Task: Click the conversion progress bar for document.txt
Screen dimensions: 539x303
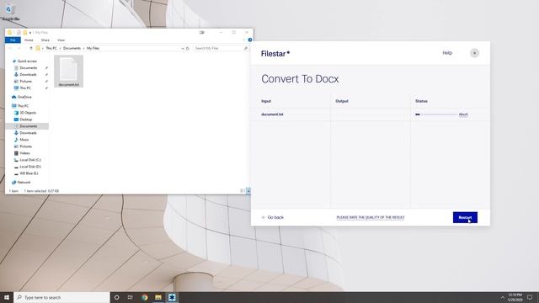Action: pyautogui.click(x=436, y=114)
